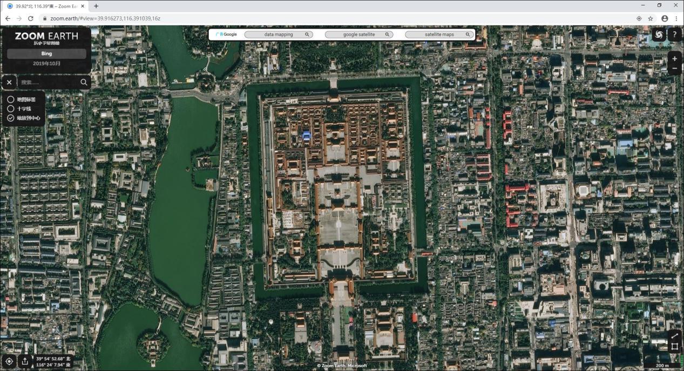Dismiss the search panel with the X

(9, 82)
